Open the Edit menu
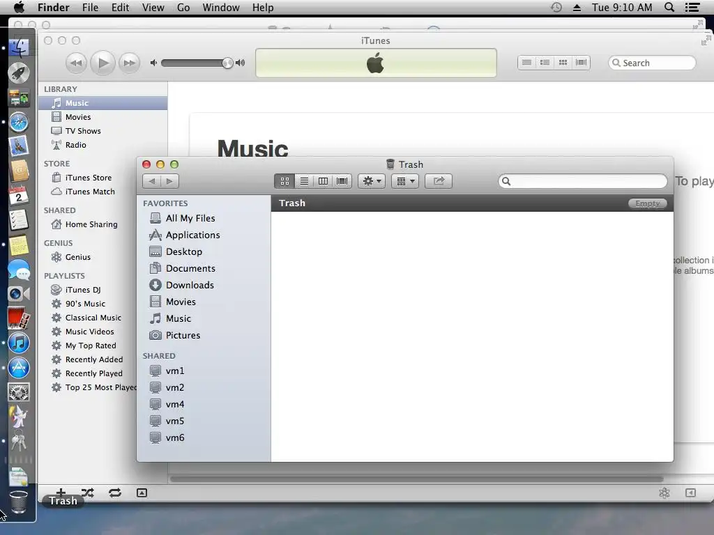The width and height of the screenshot is (714, 535). pos(120,7)
